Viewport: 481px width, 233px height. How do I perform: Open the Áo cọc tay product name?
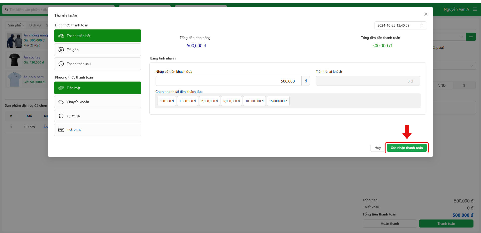(32, 57)
